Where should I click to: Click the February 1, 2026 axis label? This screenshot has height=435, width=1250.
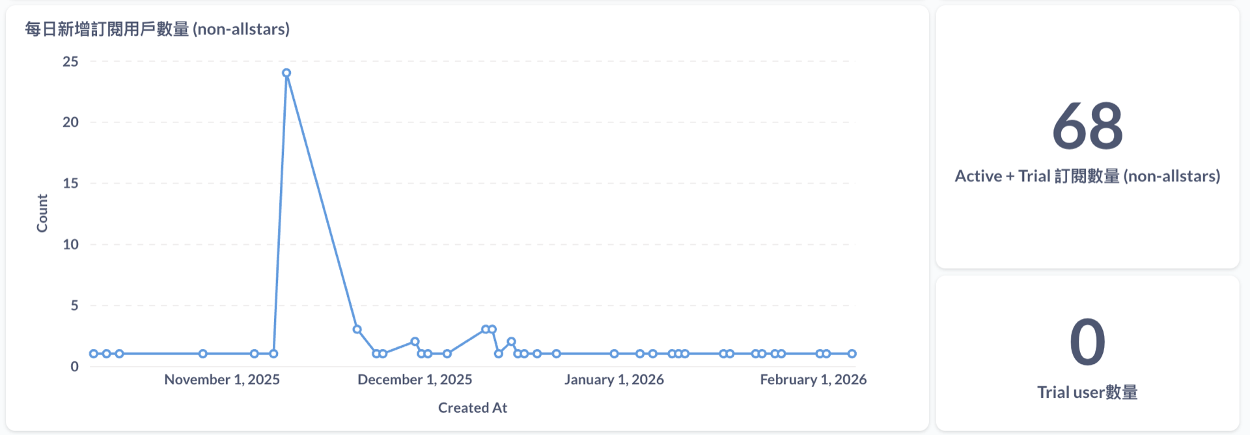(x=813, y=380)
